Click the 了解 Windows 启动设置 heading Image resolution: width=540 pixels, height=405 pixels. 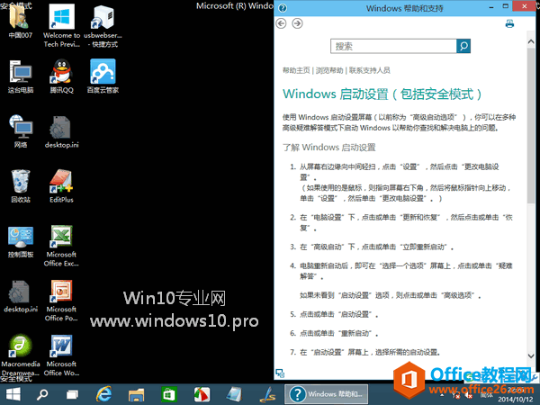point(328,148)
